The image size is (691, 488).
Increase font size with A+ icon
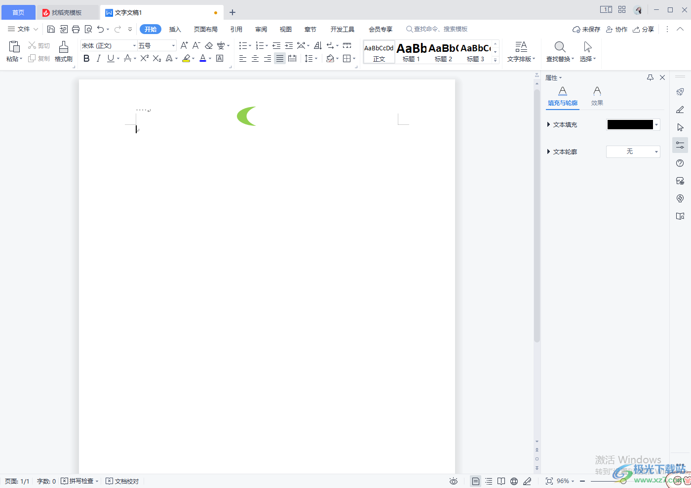[184, 45]
